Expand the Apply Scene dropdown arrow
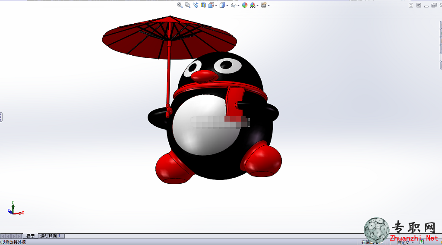442x245 pixels. tap(257, 6)
